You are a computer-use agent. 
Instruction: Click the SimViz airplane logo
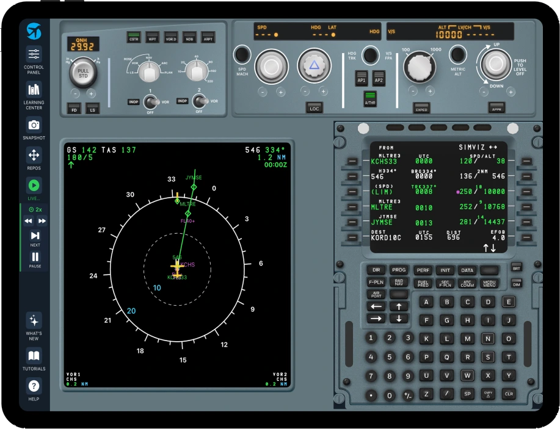point(34,31)
